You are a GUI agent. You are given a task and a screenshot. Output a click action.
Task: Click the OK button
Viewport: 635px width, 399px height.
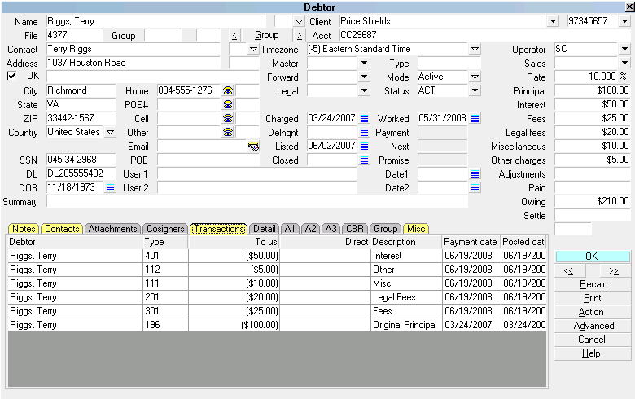coord(592,256)
